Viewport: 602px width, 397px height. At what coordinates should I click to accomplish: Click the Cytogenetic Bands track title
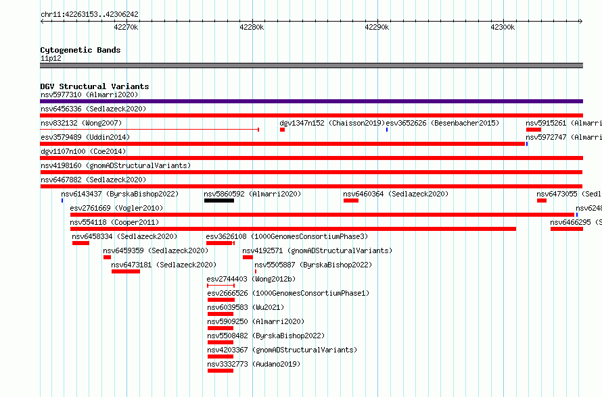click(x=80, y=50)
